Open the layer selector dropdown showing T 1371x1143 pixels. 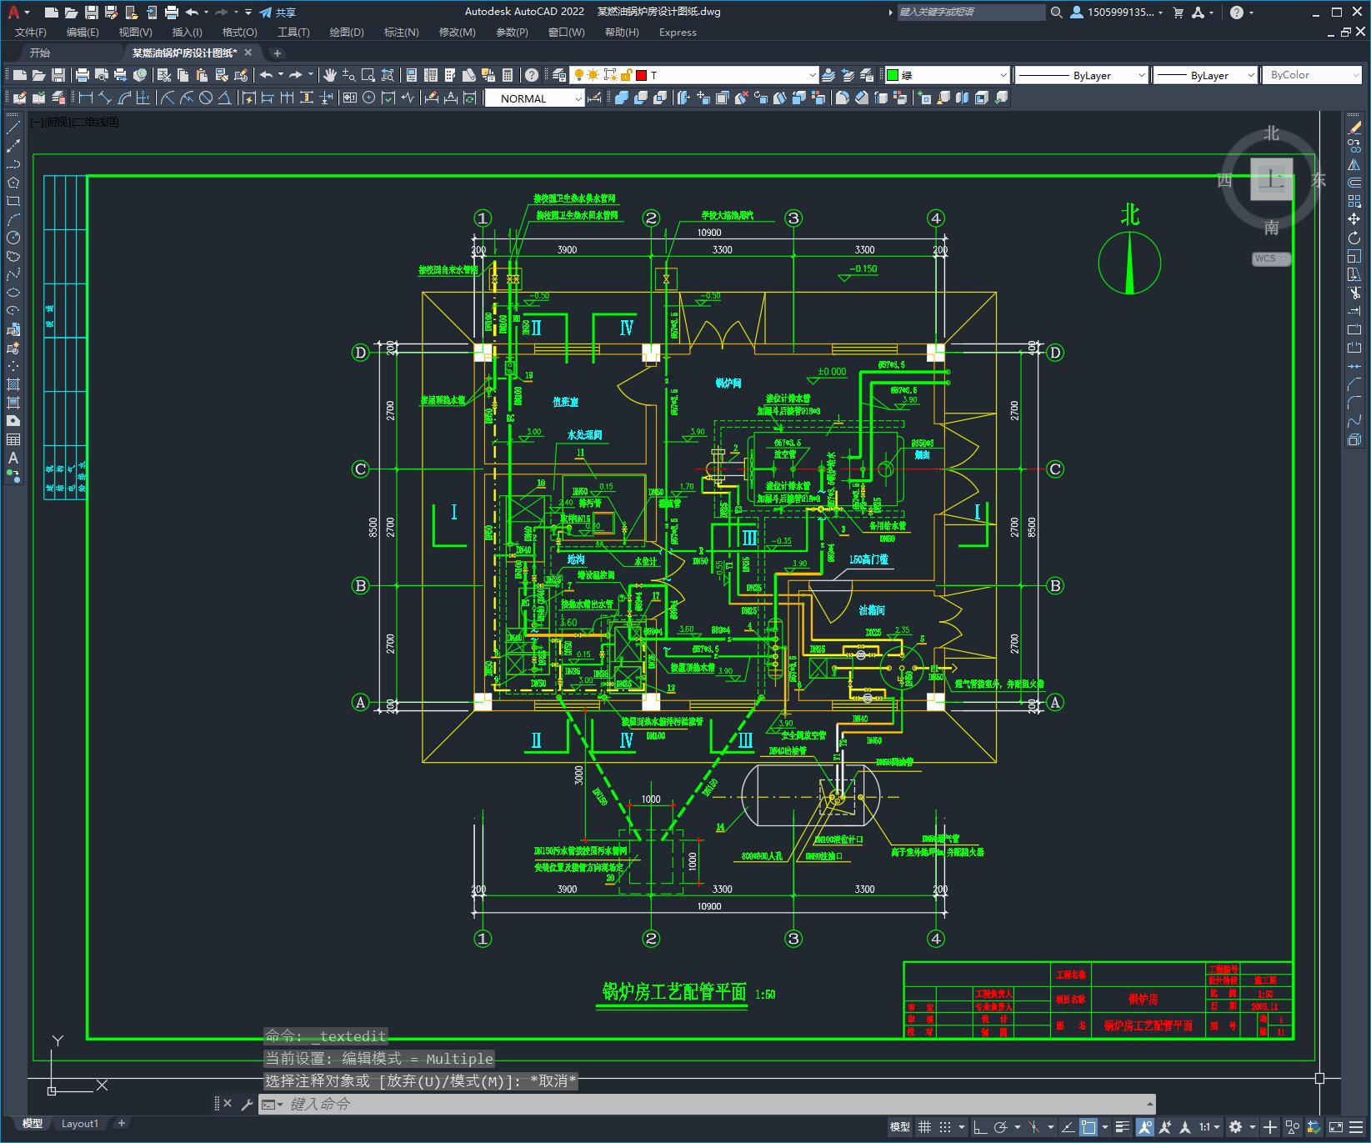pos(694,75)
